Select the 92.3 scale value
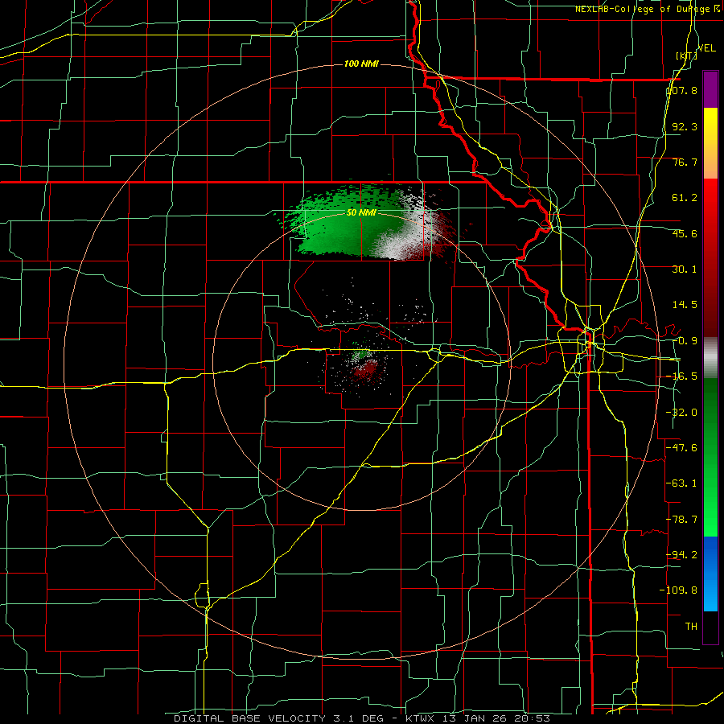This screenshot has height=724, width=724. [685, 126]
